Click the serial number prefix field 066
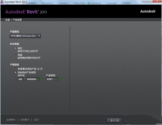The width and height of the screenshot is (162, 125). pyautogui.click(x=21, y=79)
